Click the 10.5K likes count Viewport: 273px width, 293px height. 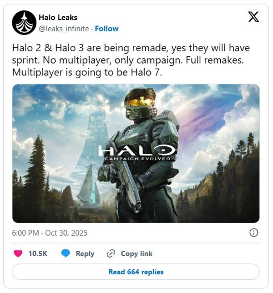38,253
